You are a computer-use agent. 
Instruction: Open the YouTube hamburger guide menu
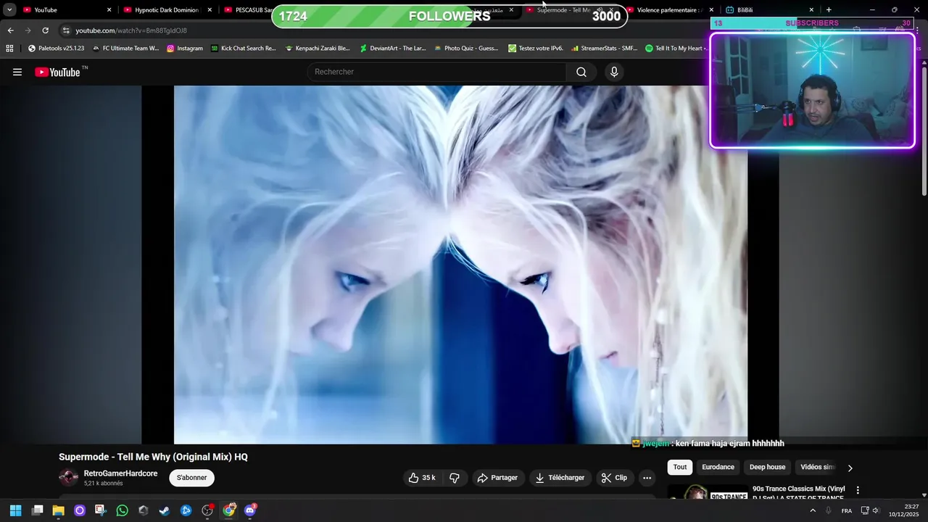17,72
